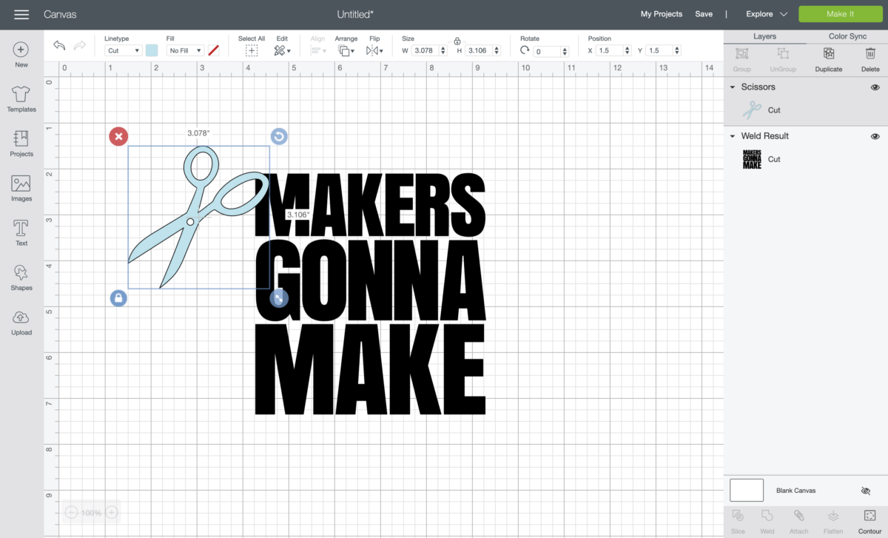Image resolution: width=888 pixels, height=538 pixels.
Task: Open the Contour tool
Action: point(869,519)
